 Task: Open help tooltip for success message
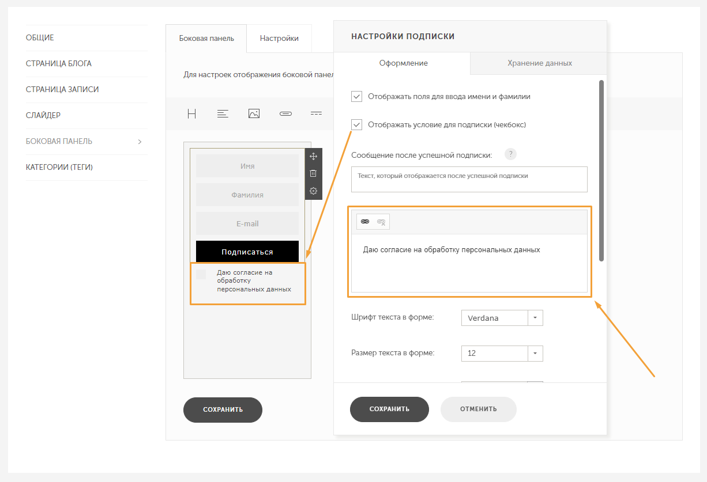point(510,154)
